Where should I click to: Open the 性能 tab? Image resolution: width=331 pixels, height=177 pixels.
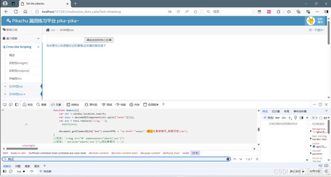click(121, 104)
